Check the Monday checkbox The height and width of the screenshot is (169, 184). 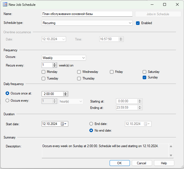43,72
